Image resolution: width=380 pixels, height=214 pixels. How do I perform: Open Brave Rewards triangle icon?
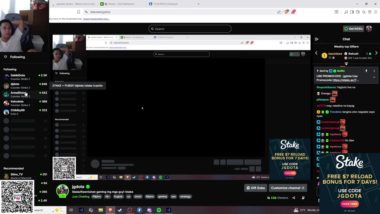click(x=293, y=12)
